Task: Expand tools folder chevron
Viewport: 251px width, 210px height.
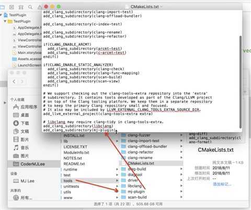Action: 117,181
